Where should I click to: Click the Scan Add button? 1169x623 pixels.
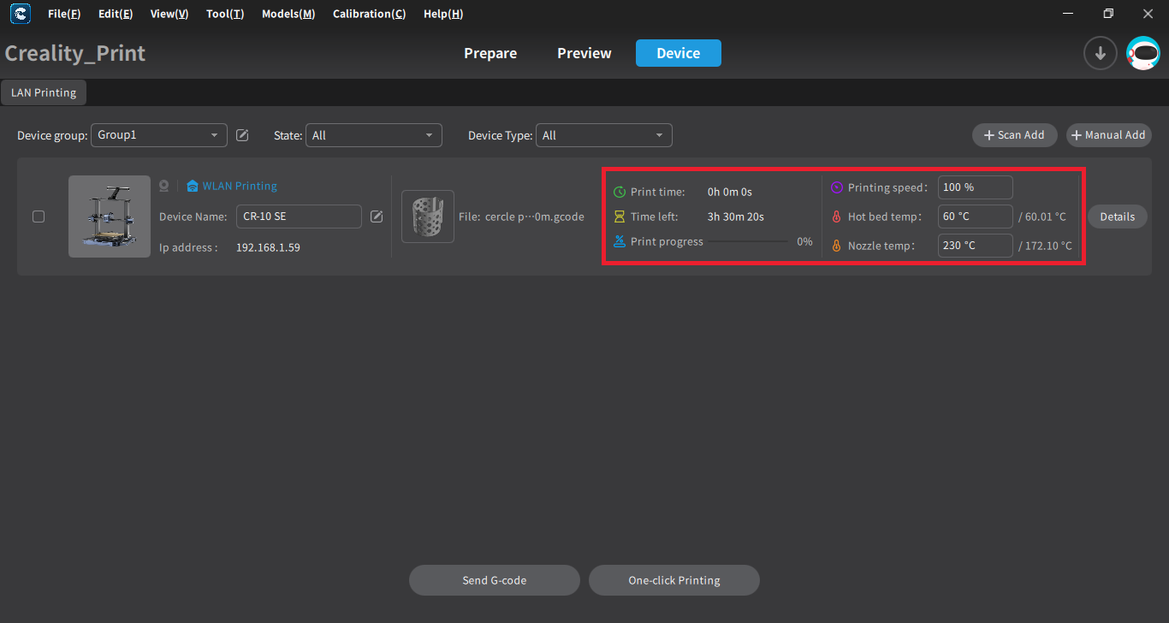1014,135
